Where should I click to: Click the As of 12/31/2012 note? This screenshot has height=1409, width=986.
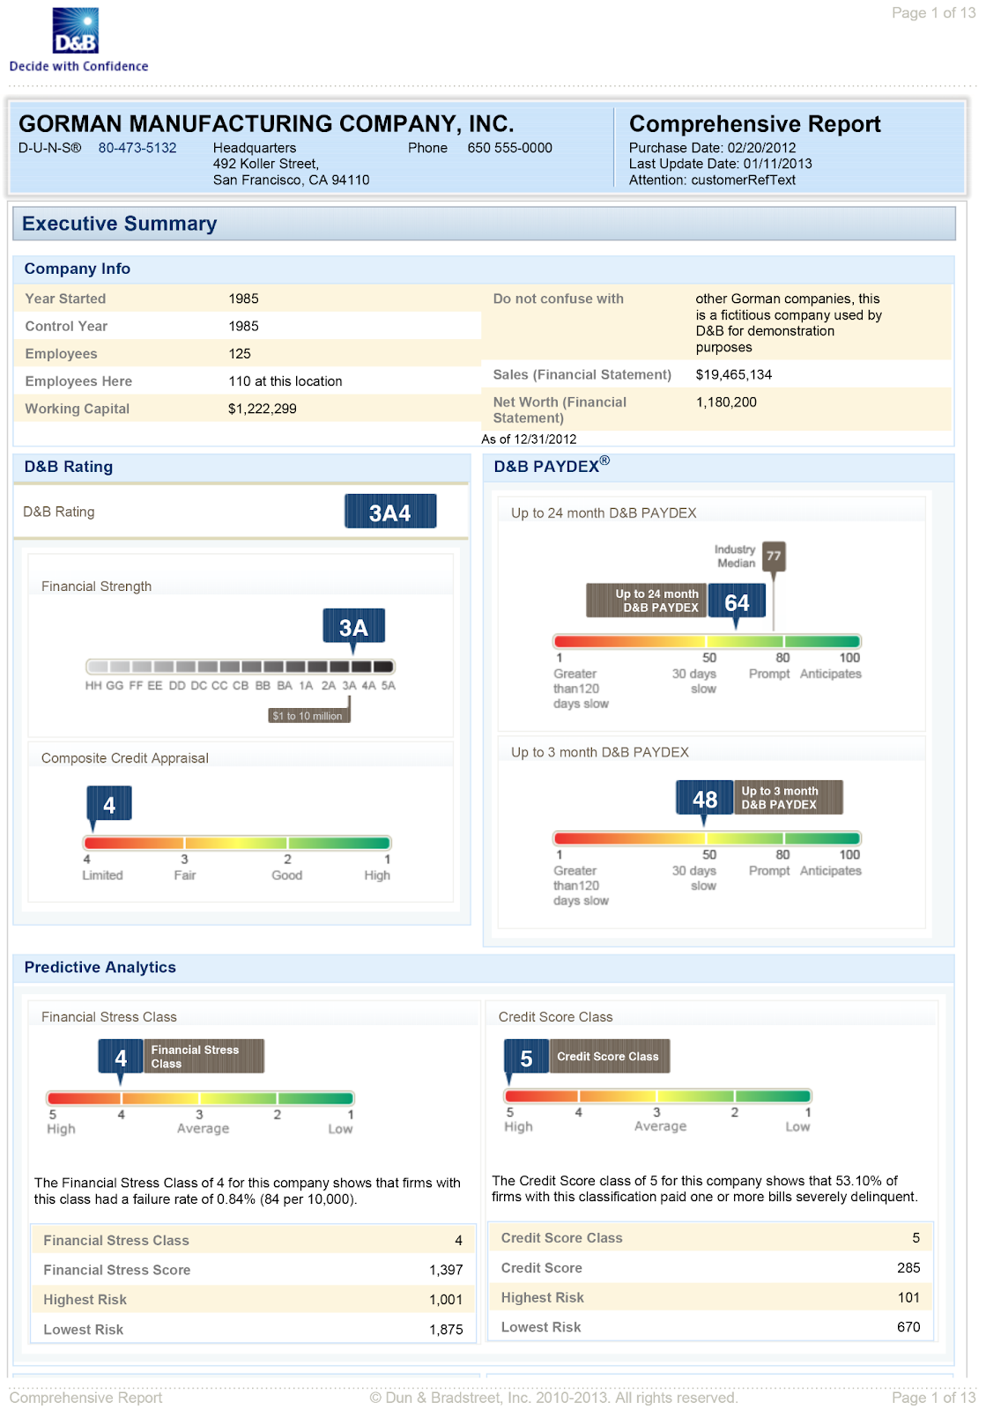tap(529, 439)
